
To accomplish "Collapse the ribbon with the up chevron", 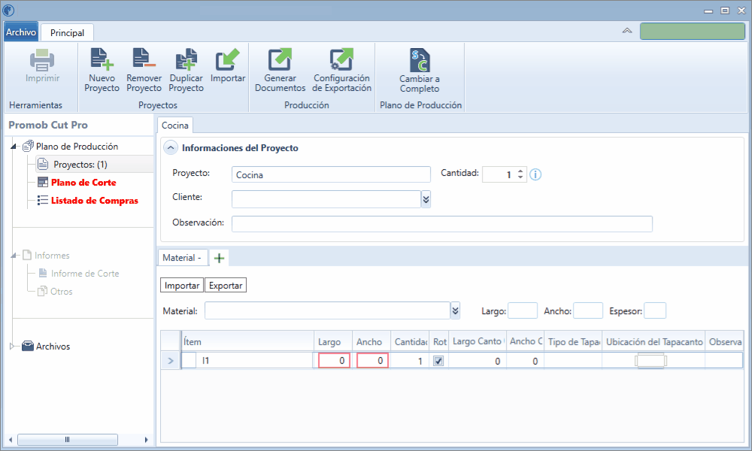I will (627, 31).
